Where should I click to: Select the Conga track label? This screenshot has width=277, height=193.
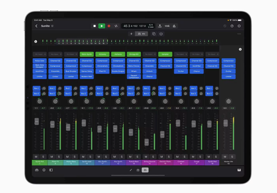[196, 162]
